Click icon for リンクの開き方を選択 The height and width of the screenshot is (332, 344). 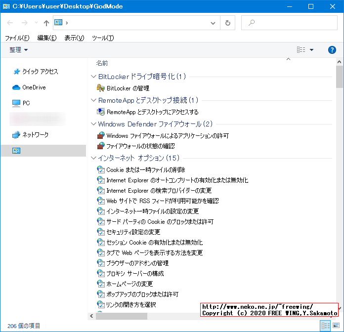click(x=101, y=305)
